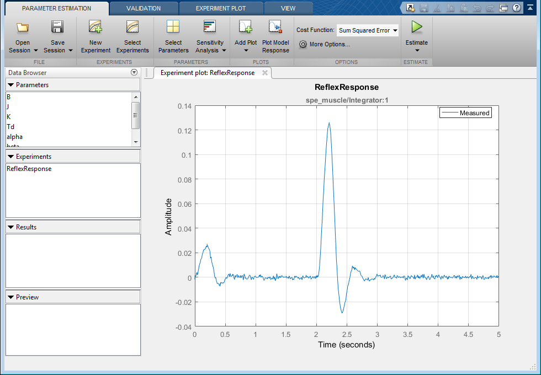The height and width of the screenshot is (375, 541).
Task: Create a New Experiment
Action: (x=96, y=37)
